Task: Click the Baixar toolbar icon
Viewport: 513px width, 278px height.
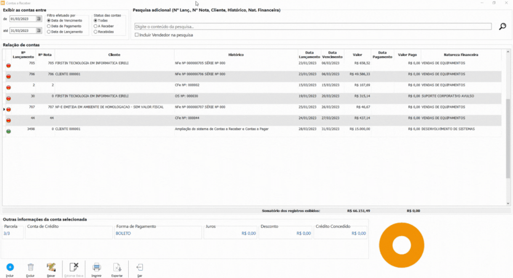Action: (x=51, y=267)
